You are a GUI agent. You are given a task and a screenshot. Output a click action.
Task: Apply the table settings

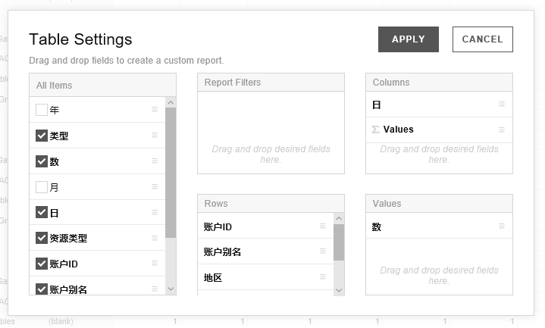(408, 39)
